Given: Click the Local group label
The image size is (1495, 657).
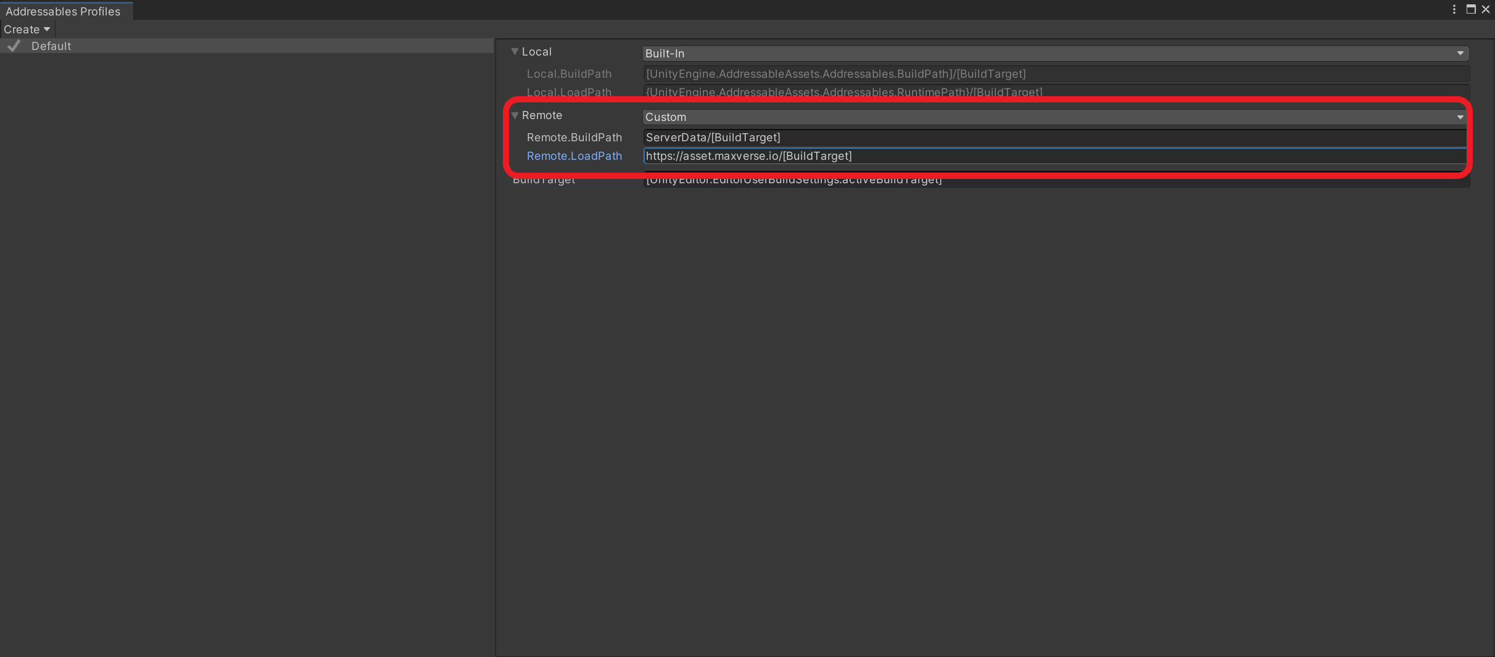Looking at the screenshot, I should click(x=537, y=52).
